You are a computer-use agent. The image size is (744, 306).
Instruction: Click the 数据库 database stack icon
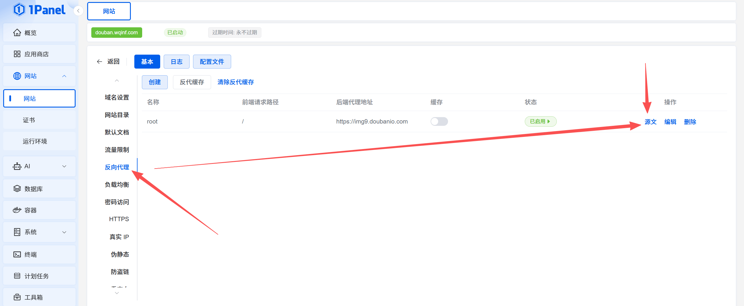pyautogui.click(x=17, y=189)
